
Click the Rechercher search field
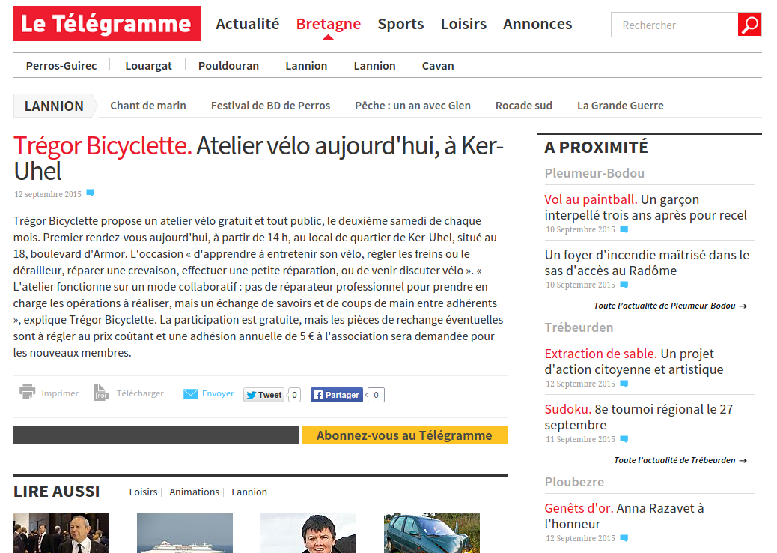[674, 25]
